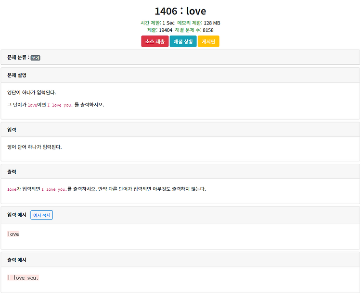The height and width of the screenshot is (294, 361).
Task: Click the 제출: 19404 count
Action: pos(160,30)
